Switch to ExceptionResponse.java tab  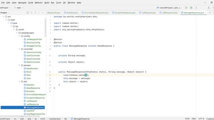pyautogui.click(x=124, y=13)
